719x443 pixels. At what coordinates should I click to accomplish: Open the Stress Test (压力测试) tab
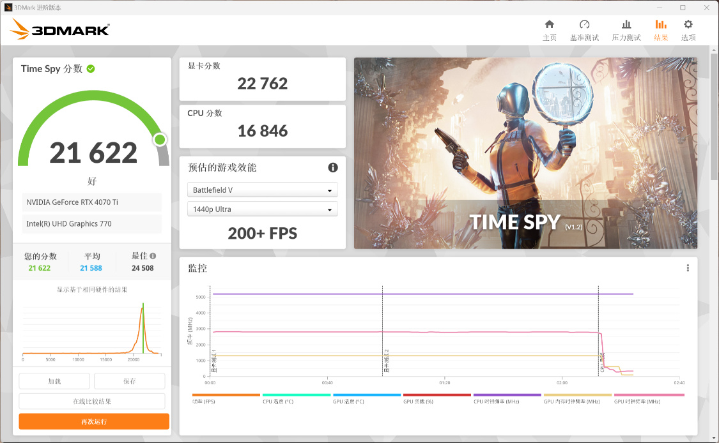[626, 30]
